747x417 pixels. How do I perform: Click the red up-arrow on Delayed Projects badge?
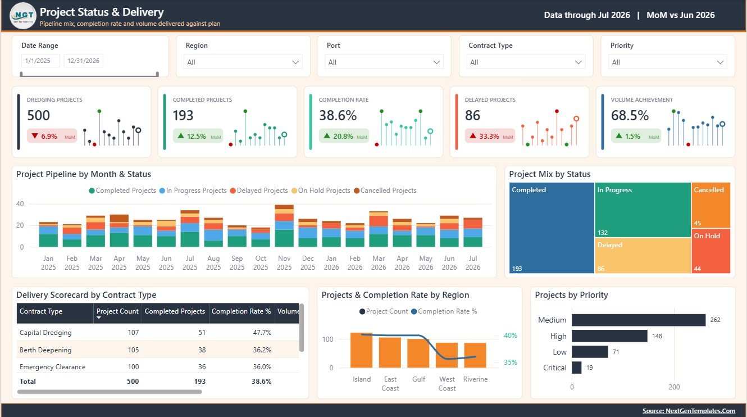[473, 136]
